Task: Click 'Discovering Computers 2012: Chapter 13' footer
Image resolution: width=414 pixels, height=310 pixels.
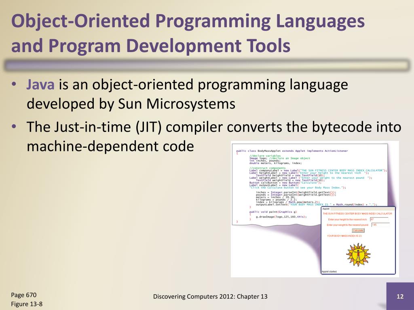Action: point(210,297)
